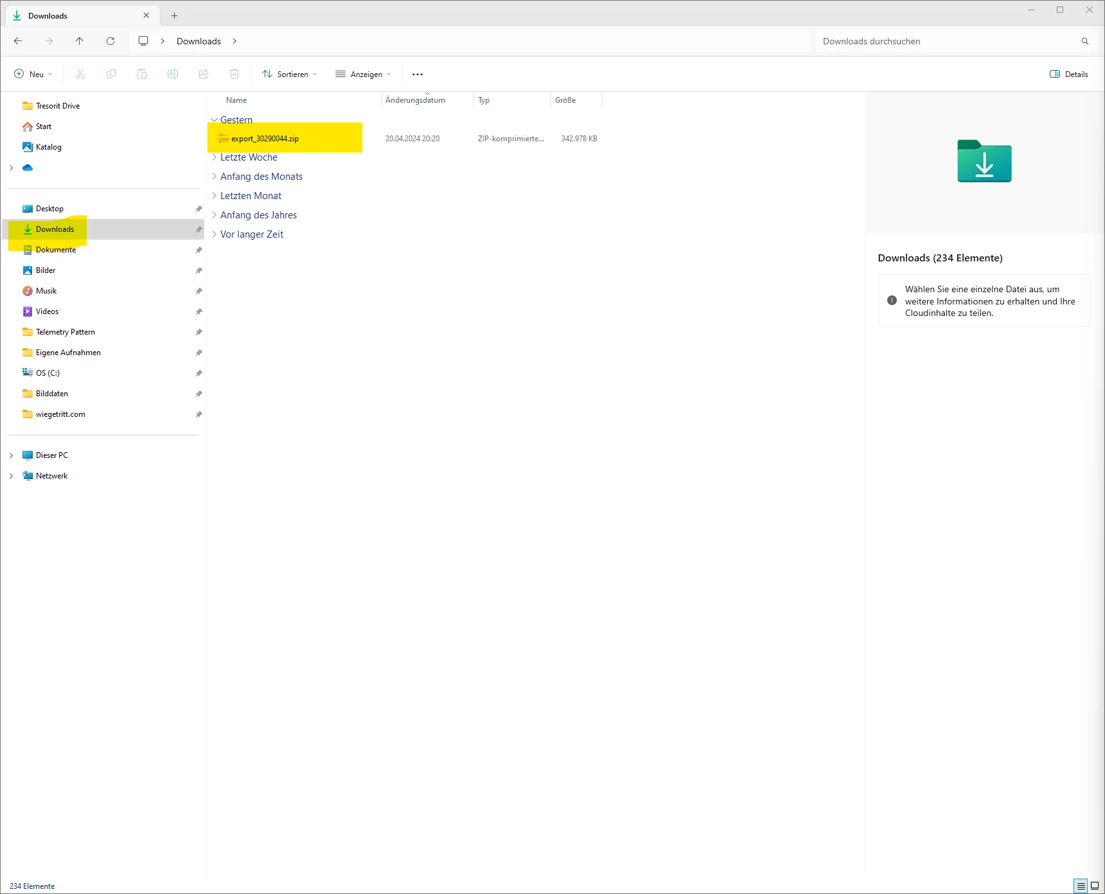1105x894 pixels.
Task: Add a new tab with plus icon
Action: coord(174,16)
